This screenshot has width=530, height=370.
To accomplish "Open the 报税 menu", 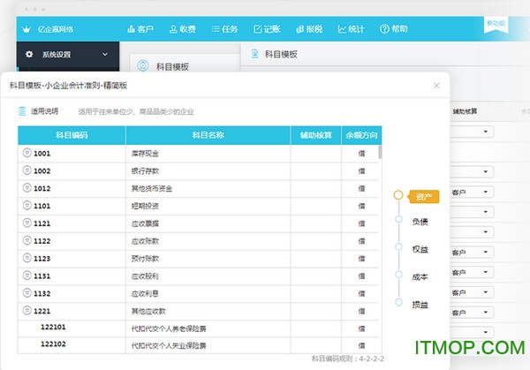I will (309, 29).
